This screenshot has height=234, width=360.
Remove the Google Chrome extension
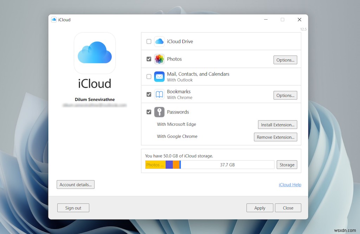pos(275,137)
